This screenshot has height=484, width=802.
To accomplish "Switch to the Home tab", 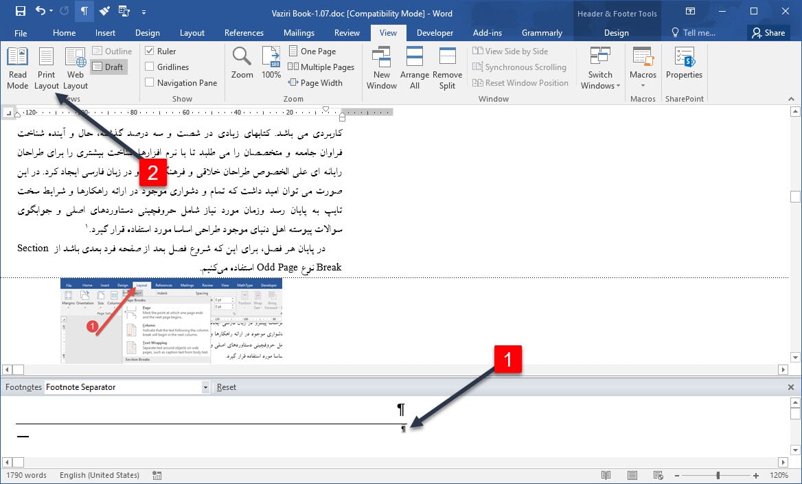I will (64, 33).
